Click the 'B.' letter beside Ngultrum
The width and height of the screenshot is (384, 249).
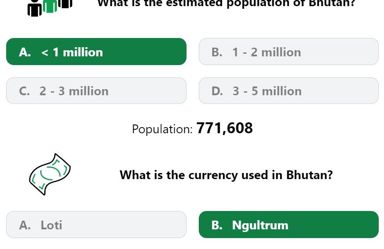217,225
